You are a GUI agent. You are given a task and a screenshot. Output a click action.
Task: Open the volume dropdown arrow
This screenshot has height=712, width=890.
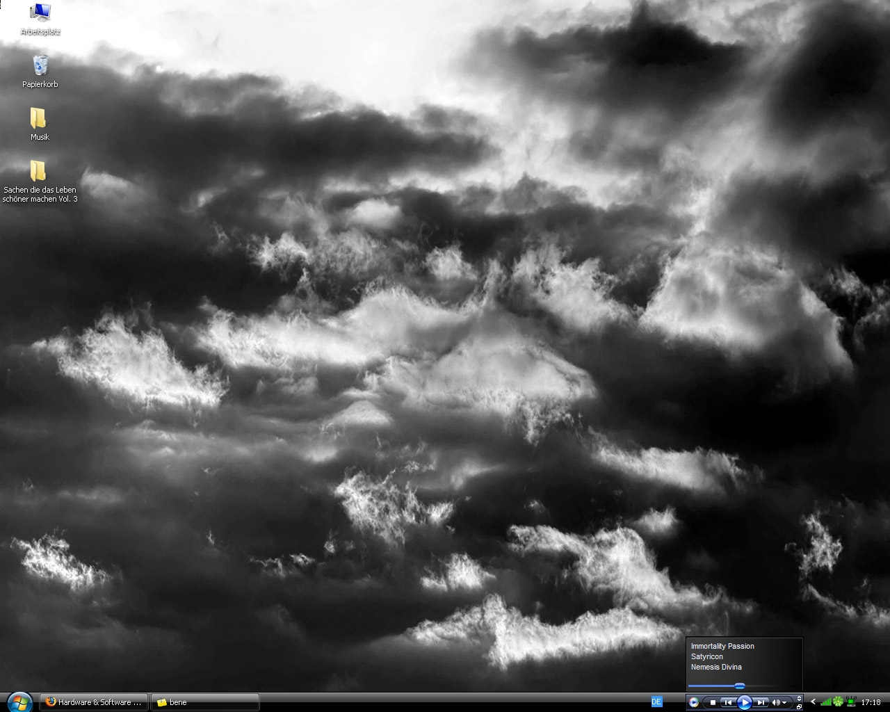pyautogui.click(x=785, y=702)
